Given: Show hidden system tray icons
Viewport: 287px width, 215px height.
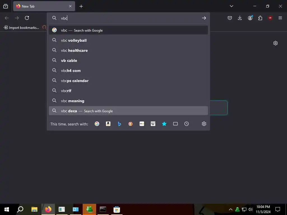Looking at the screenshot, I should tap(231, 209).
